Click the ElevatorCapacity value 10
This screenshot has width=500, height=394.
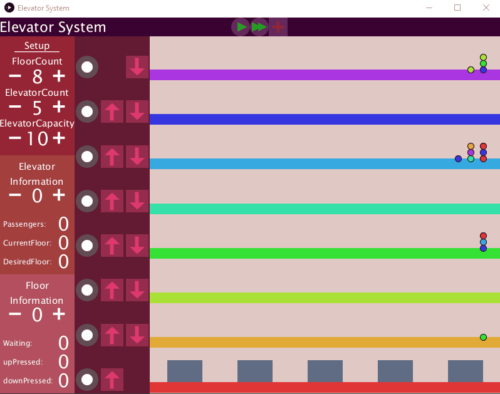38,138
